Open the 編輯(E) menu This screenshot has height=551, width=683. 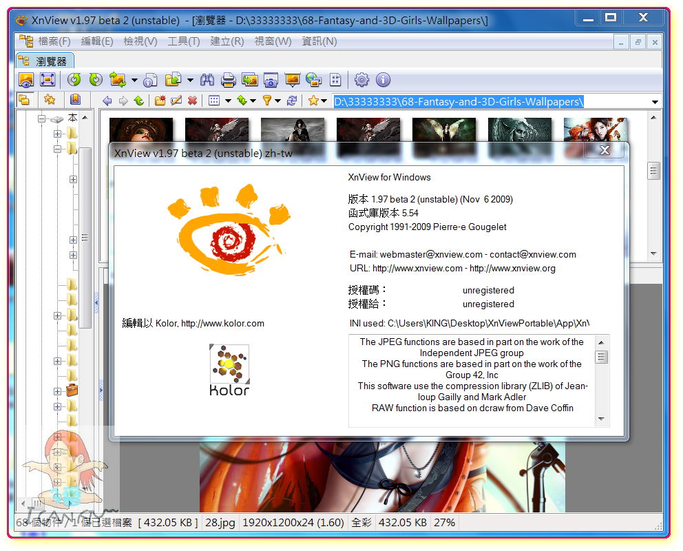click(x=96, y=41)
